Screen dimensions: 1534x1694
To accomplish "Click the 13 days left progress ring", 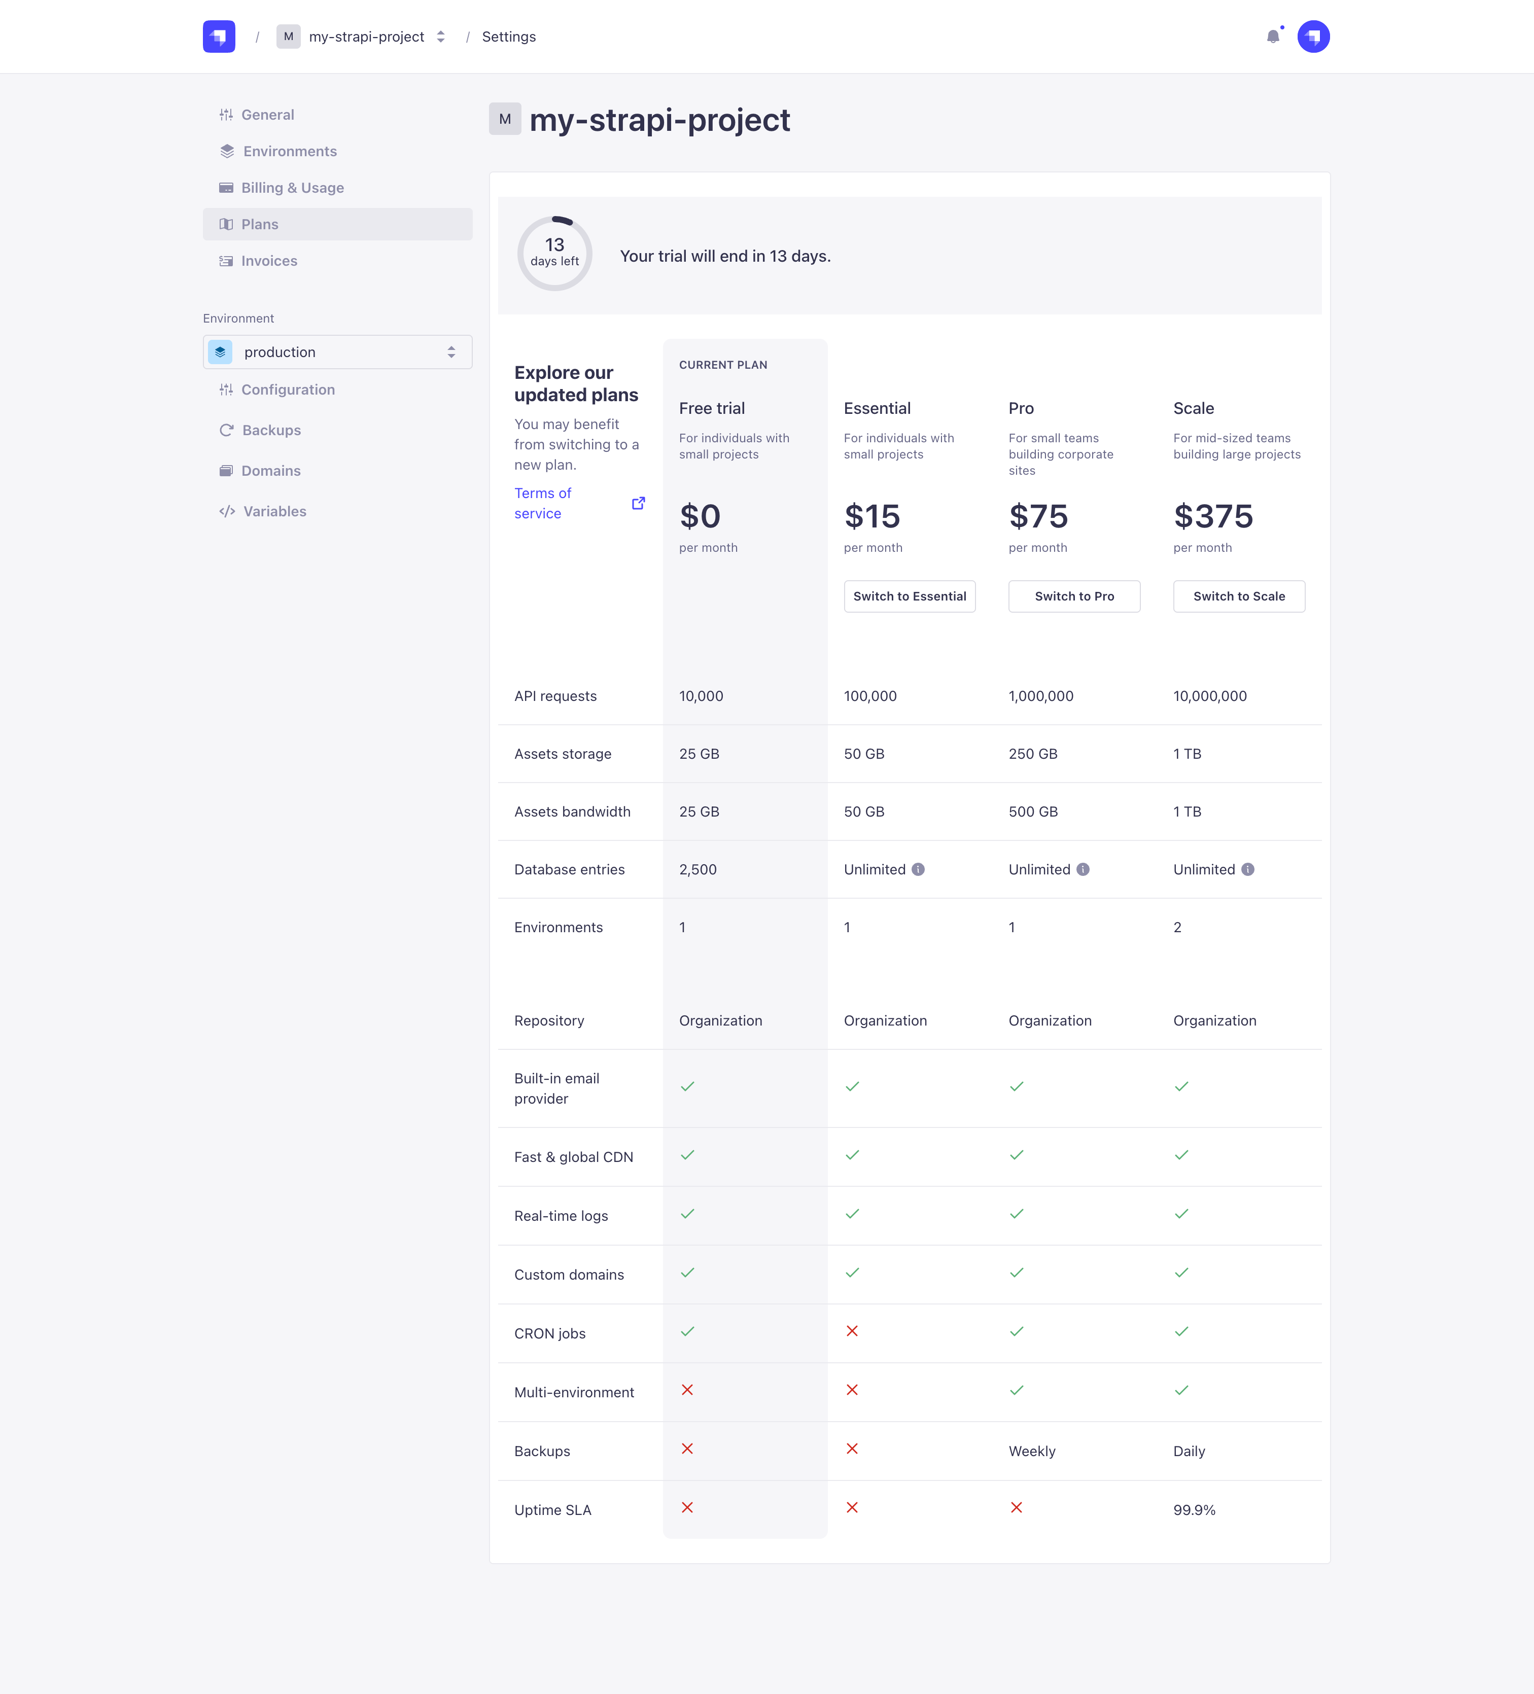I will point(555,253).
